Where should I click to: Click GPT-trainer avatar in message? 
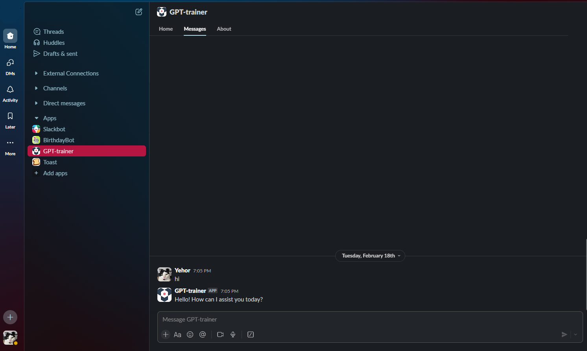tap(164, 295)
